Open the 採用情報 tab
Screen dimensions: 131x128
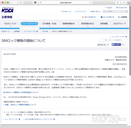click(x=104, y=24)
